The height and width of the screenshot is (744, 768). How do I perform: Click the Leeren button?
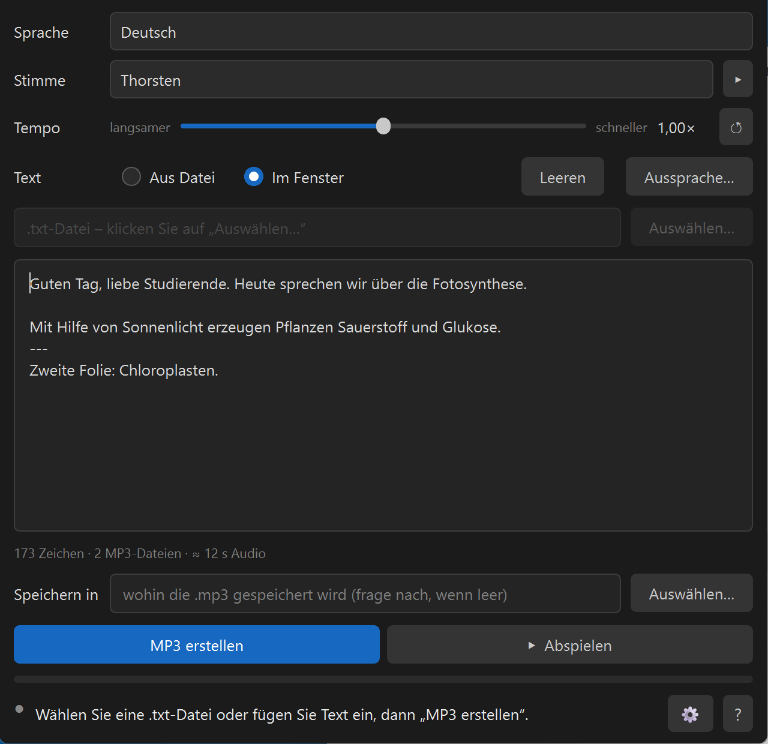click(562, 177)
